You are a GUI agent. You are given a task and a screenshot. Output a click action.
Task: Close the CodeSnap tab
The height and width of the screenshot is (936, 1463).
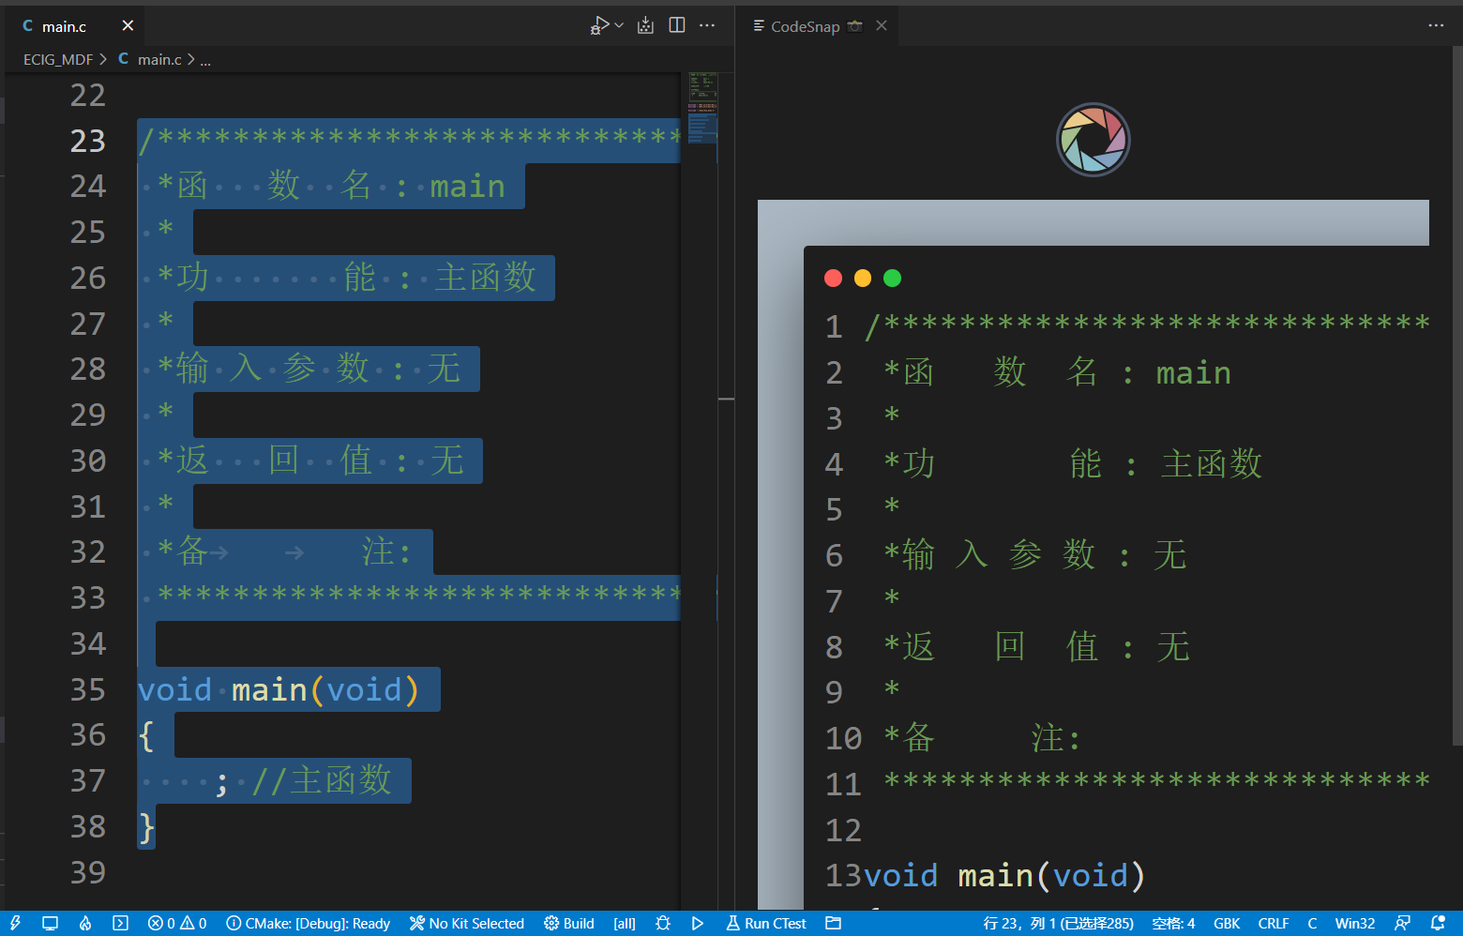click(882, 25)
